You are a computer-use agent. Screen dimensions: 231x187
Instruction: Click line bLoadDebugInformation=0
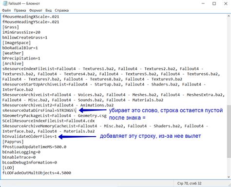click(30, 163)
